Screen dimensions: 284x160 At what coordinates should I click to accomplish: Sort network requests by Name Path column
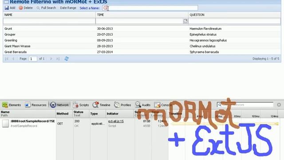click(x=28, y=114)
